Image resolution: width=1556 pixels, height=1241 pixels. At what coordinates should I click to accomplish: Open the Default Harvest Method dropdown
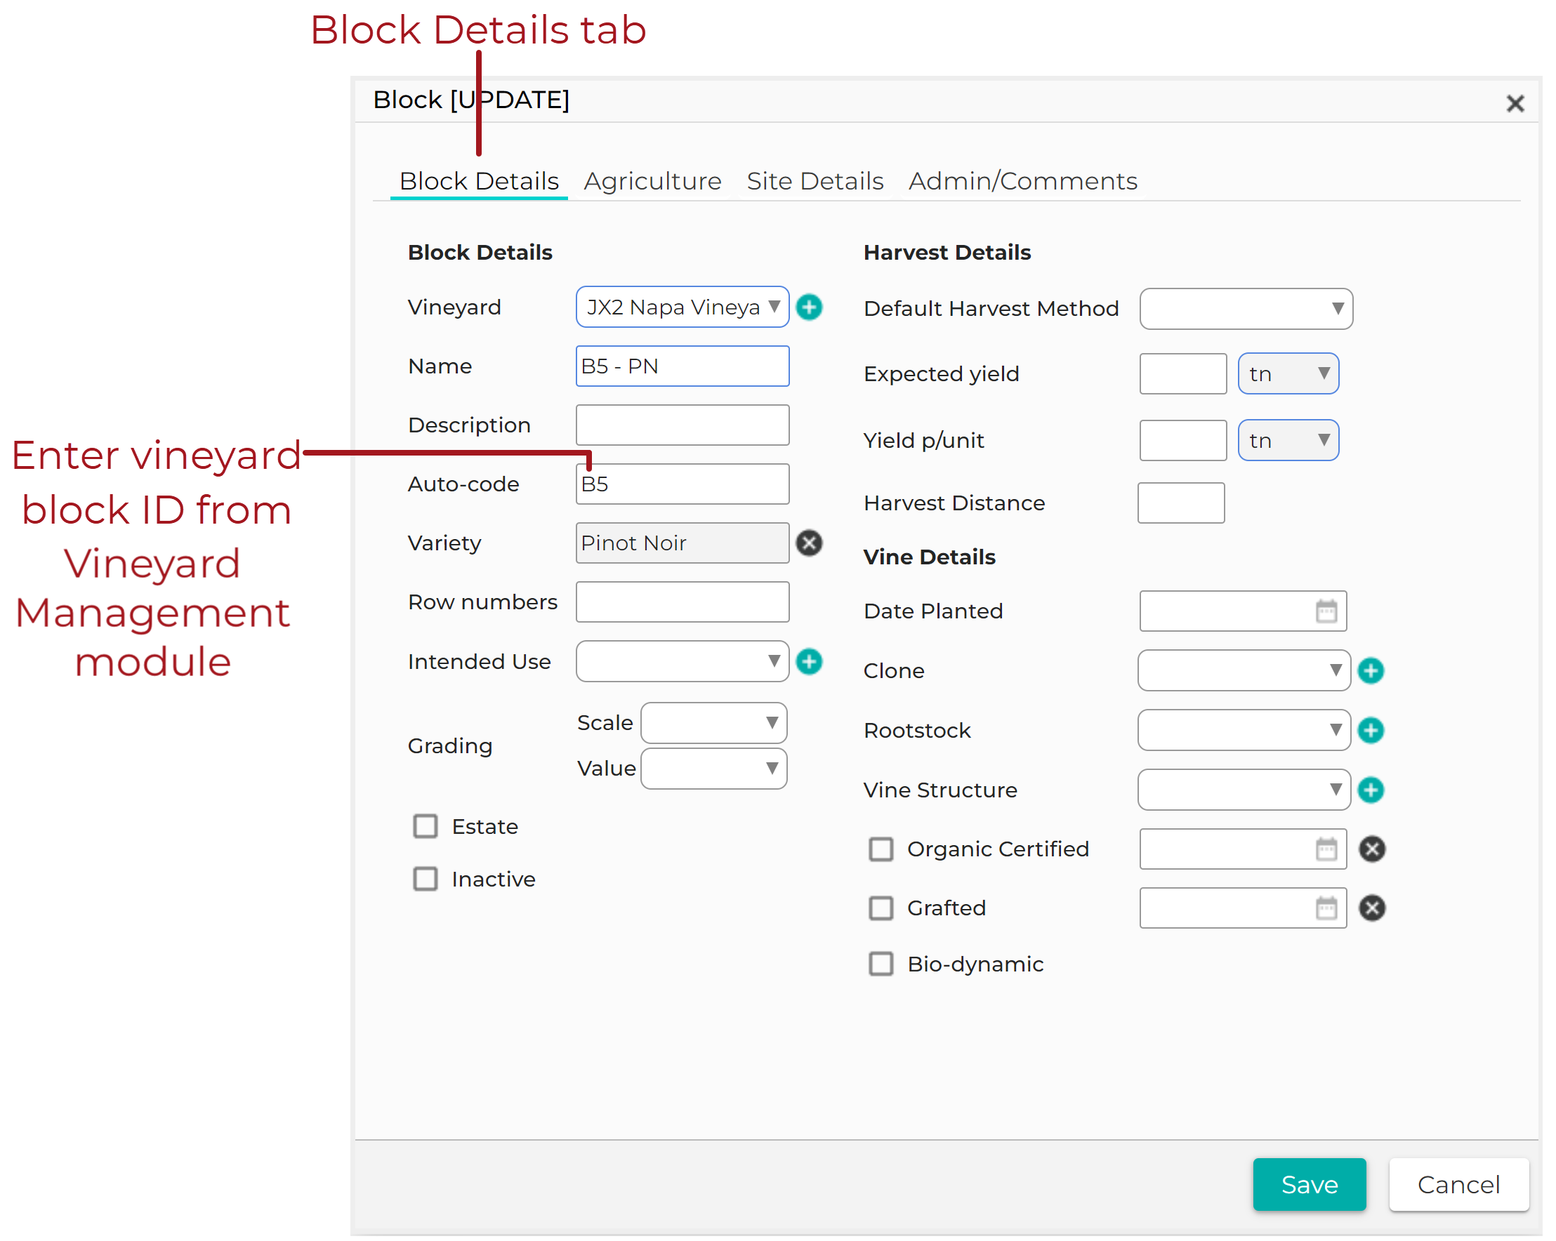tap(1246, 309)
